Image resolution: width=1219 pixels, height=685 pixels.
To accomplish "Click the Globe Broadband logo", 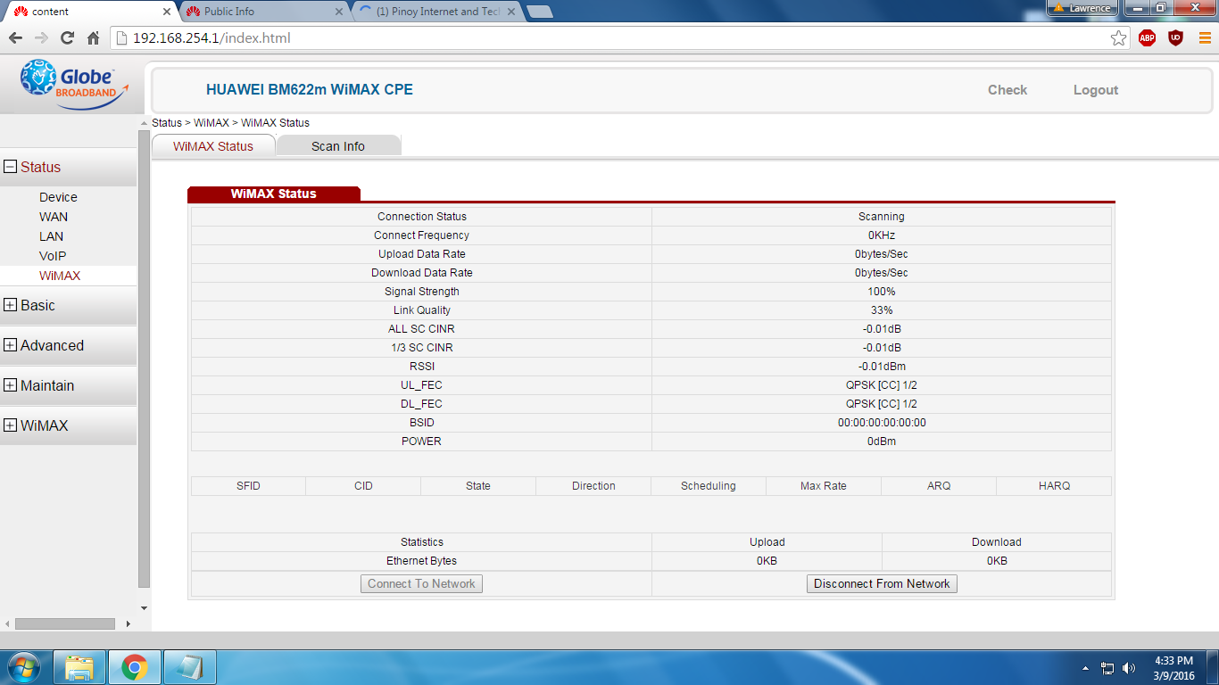I will tap(73, 85).
